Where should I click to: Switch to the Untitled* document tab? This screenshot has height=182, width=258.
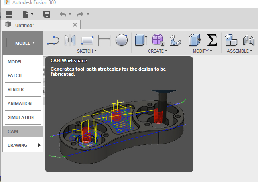click(x=41, y=25)
